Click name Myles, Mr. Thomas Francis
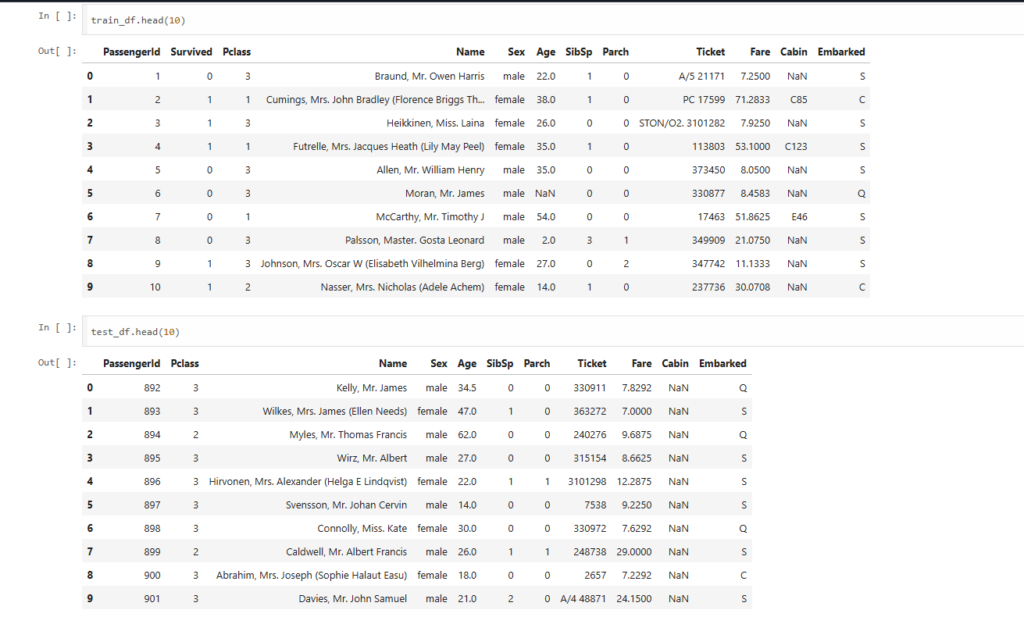This screenshot has height=617, width=1024. pyautogui.click(x=348, y=435)
